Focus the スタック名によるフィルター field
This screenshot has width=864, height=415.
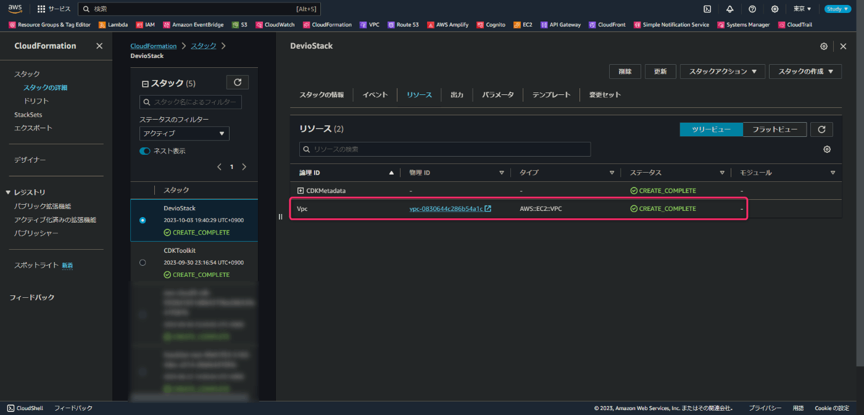191,102
